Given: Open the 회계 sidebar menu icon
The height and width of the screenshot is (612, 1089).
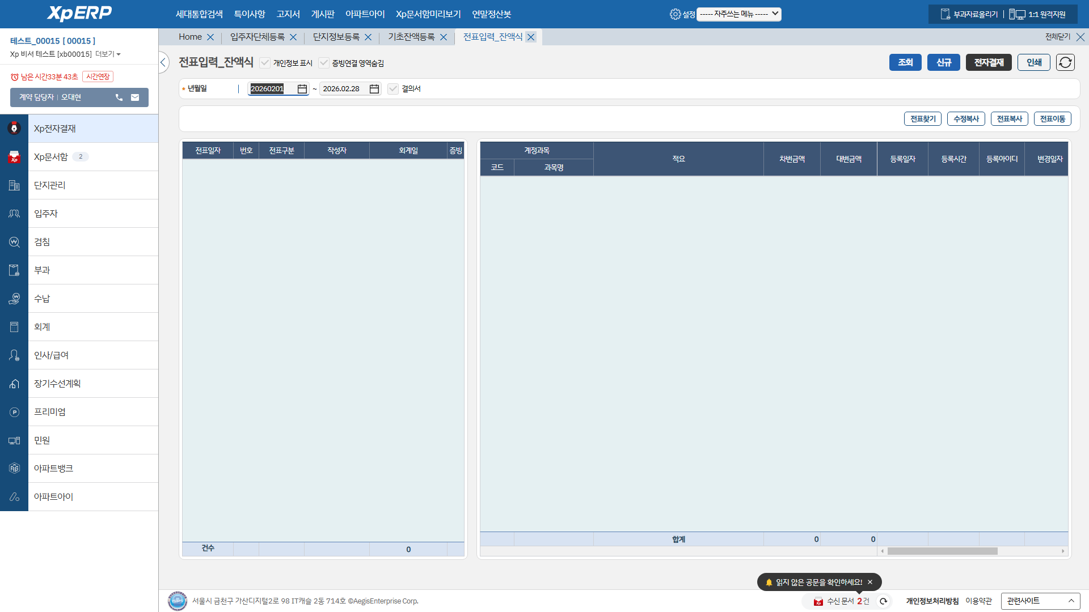Looking at the screenshot, I should [x=14, y=327].
